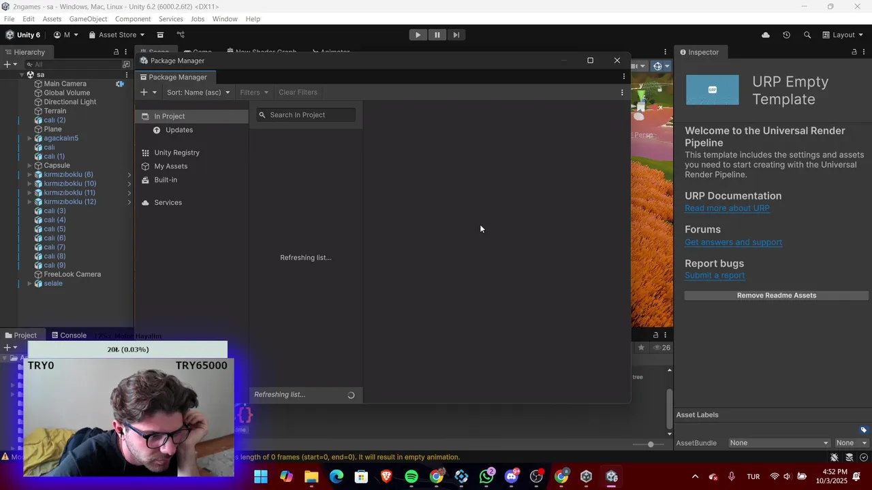The width and height of the screenshot is (872, 490).
Task: Open Package Manager toolbar three-dot menu
Action: coord(621,93)
